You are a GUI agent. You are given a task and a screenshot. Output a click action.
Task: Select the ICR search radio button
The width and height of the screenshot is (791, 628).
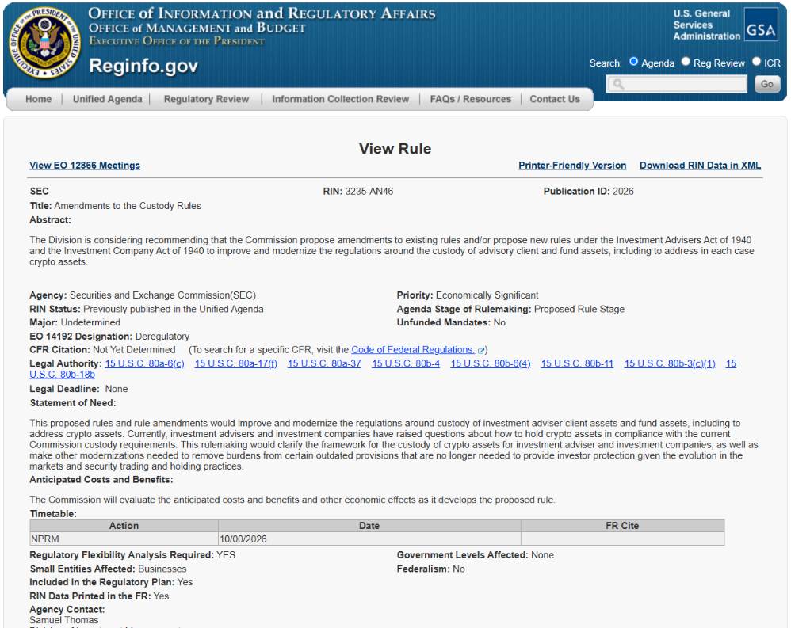pos(756,62)
